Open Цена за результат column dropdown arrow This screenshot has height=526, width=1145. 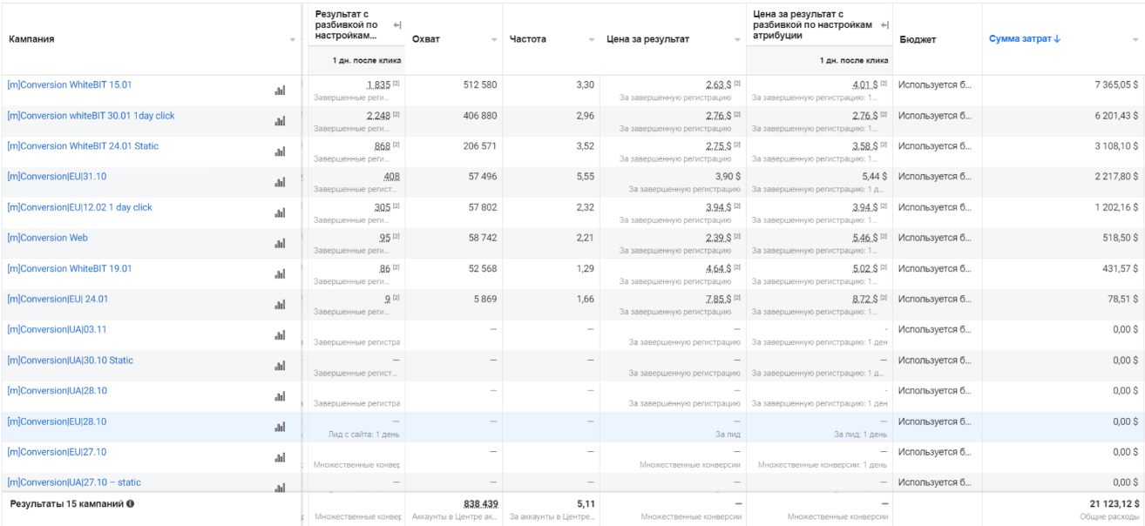(738, 40)
